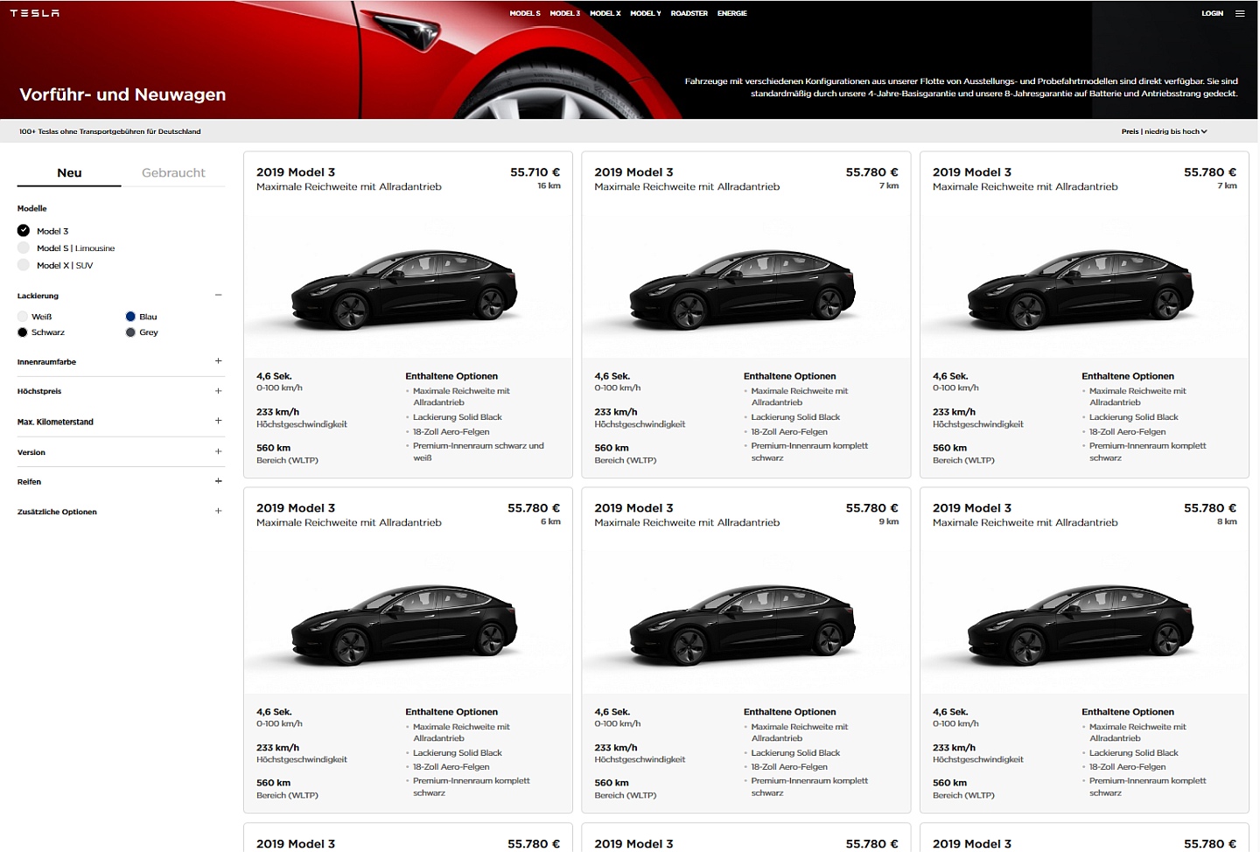The width and height of the screenshot is (1260, 852).
Task: Click the Zusätzliche Optionen filter label
Action: coord(57,512)
